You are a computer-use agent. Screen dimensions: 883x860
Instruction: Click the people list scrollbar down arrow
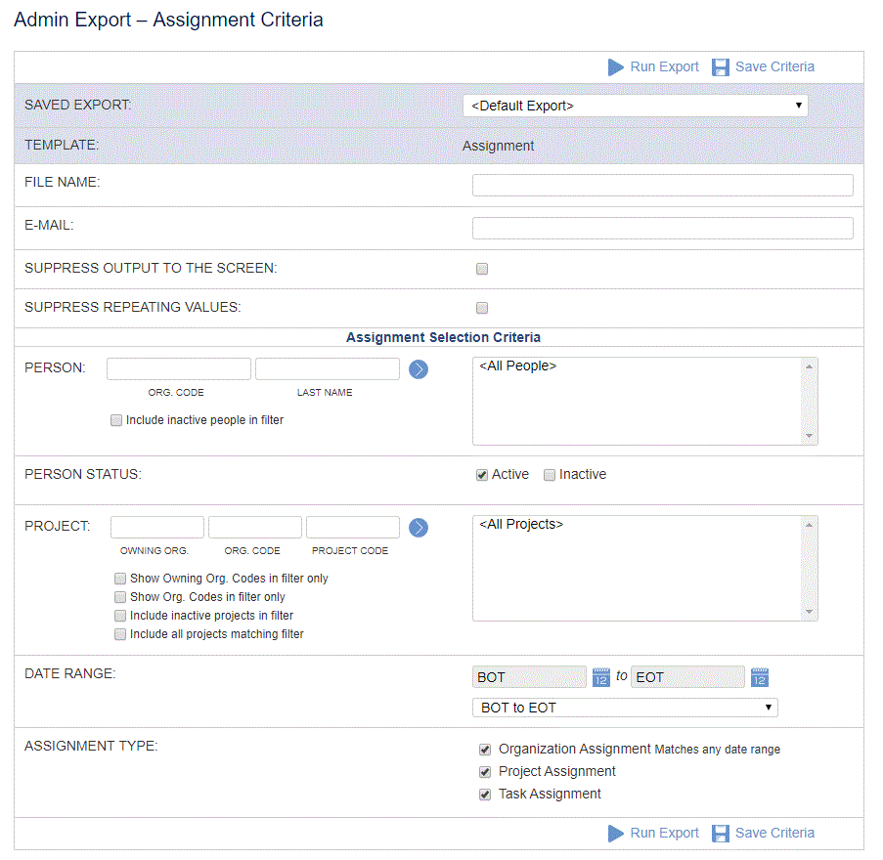coord(810,436)
